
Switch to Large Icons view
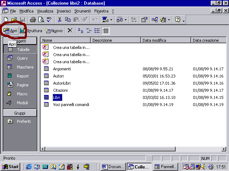point(81,31)
